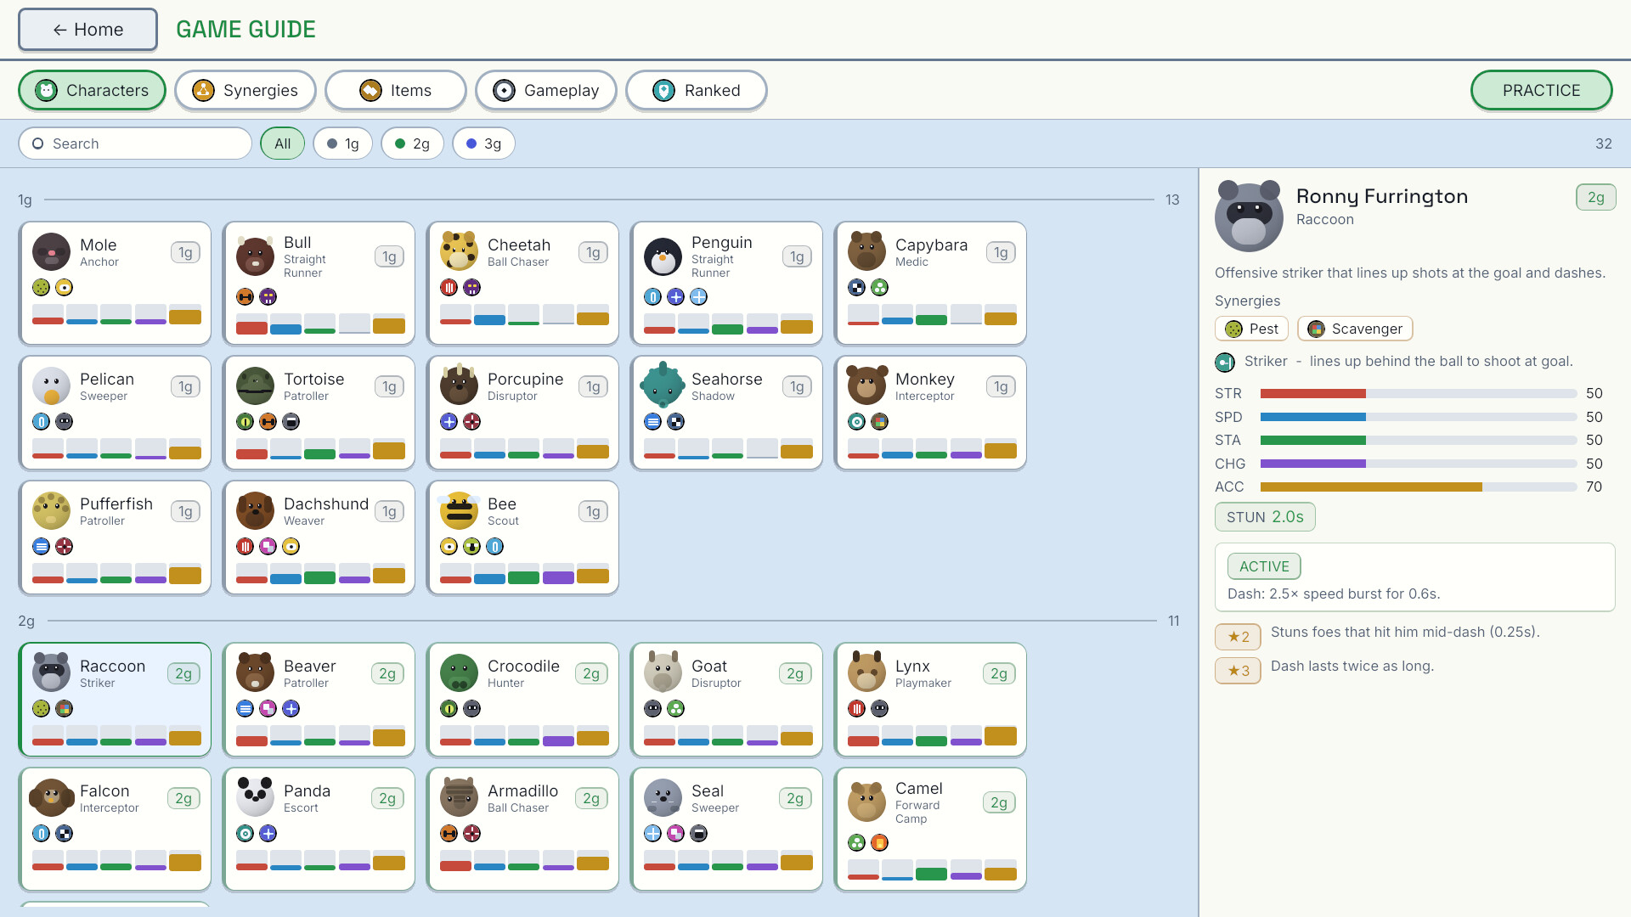This screenshot has height=917, width=1631.
Task: Start PRACTICE mode
Action: pyautogui.click(x=1541, y=90)
